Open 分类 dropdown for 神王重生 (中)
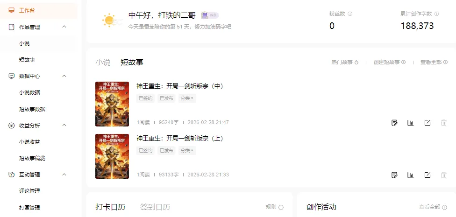The image size is (456, 217). [187, 98]
